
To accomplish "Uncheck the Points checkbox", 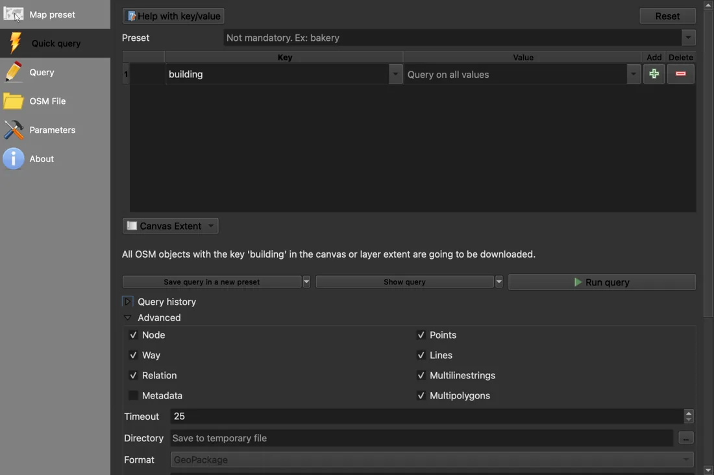I will coord(421,335).
